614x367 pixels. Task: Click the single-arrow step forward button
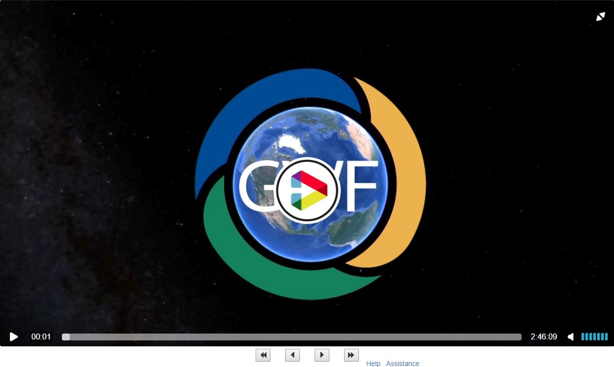click(x=322, y=355)
